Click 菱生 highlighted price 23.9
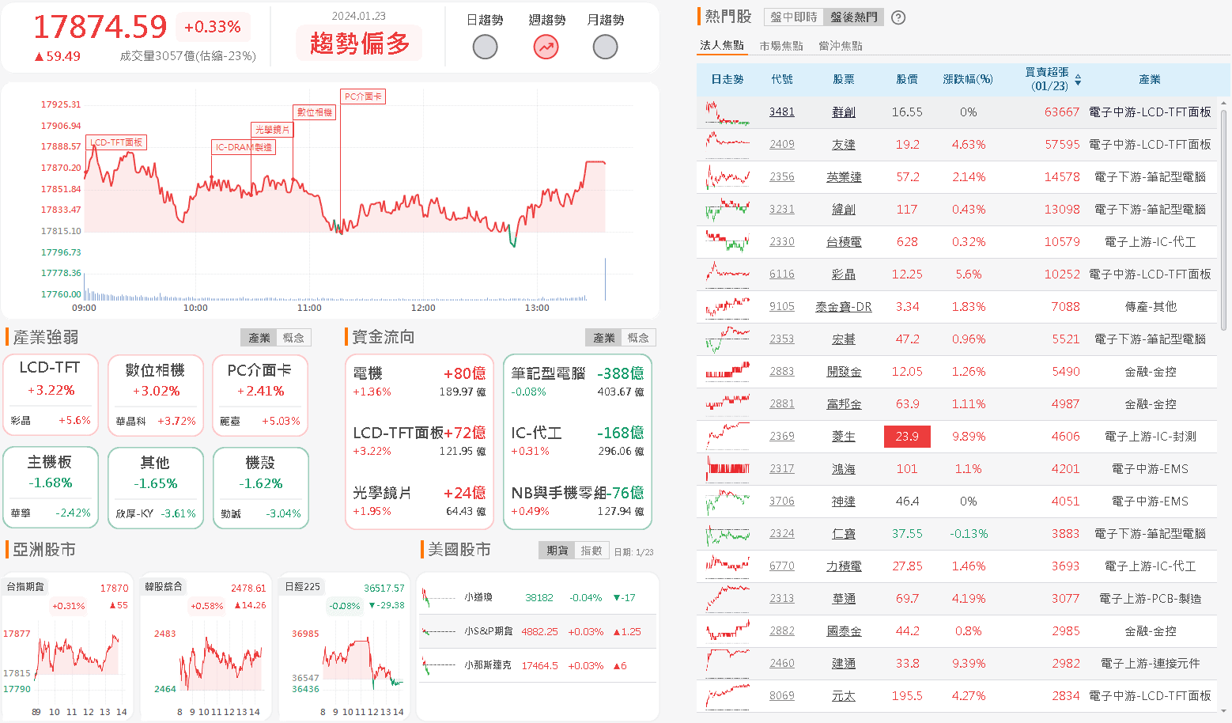Image resolution: width=1232 pixels, height=723 pixels. [x=907, y=437]
